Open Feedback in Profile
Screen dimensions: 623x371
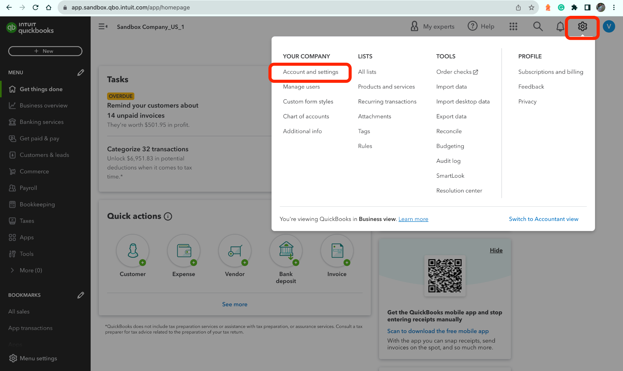click(x=531, y=87)
